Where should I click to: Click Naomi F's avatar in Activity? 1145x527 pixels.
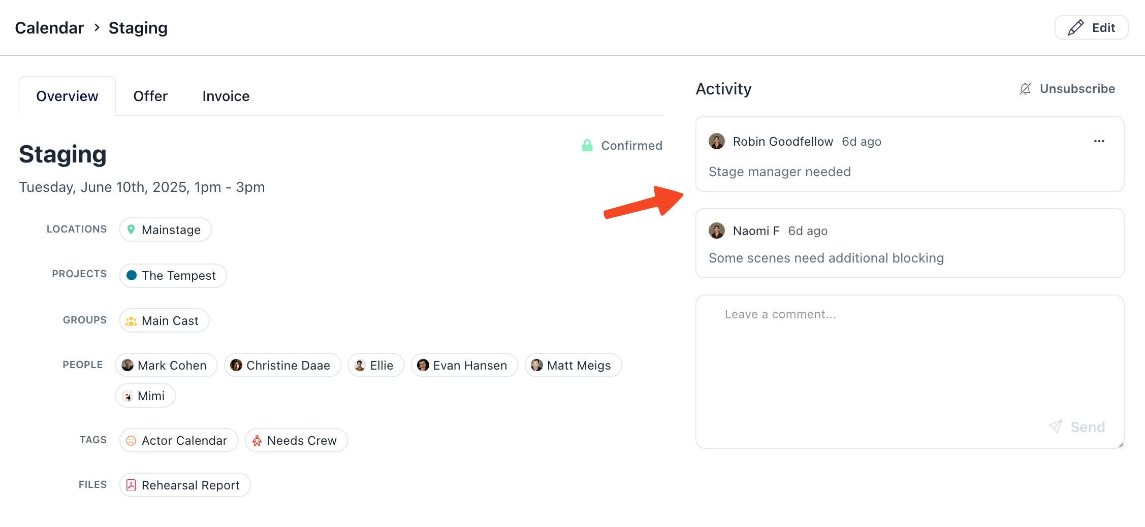click(717, 230)
